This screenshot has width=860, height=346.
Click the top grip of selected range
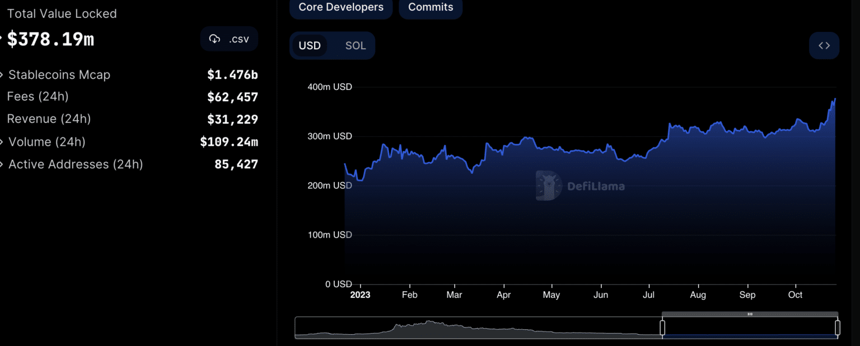(x=750, y=314)
